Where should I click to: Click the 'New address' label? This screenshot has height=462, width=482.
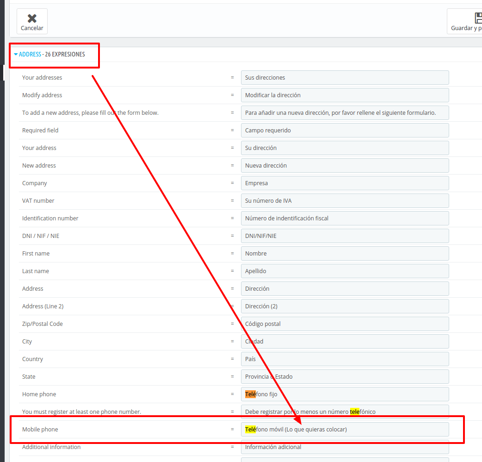39,165
